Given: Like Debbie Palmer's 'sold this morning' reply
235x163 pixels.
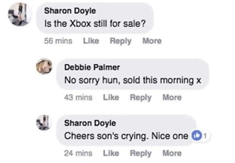Looking at the screenshot, I should point(111,97).
